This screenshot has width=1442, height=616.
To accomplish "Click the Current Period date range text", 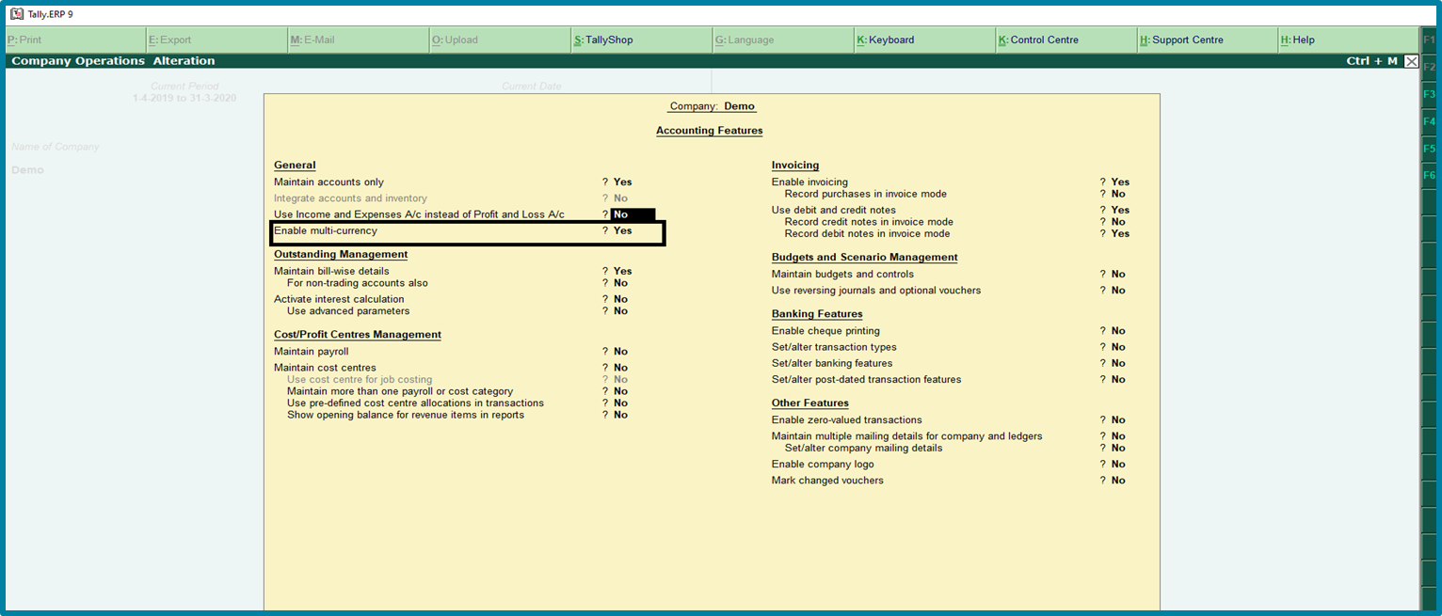I will coord(184,98).
